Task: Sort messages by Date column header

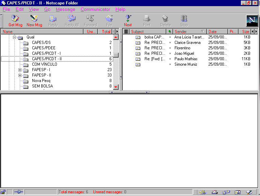Action: (217, 31)
